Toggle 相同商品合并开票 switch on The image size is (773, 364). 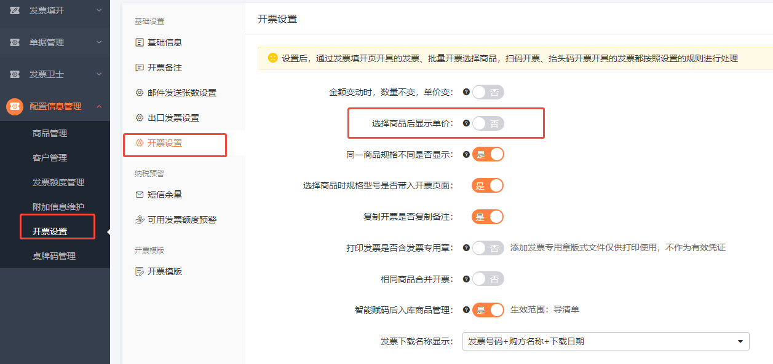(488, 279)
